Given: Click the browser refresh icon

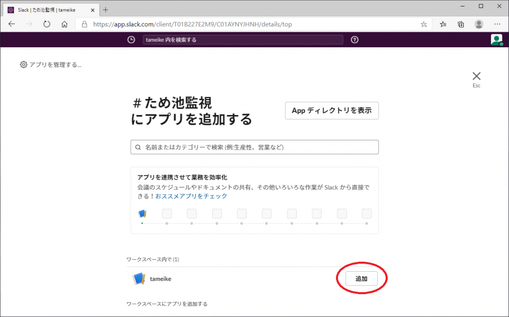Looking at the screenshot, I should [47, 24].
